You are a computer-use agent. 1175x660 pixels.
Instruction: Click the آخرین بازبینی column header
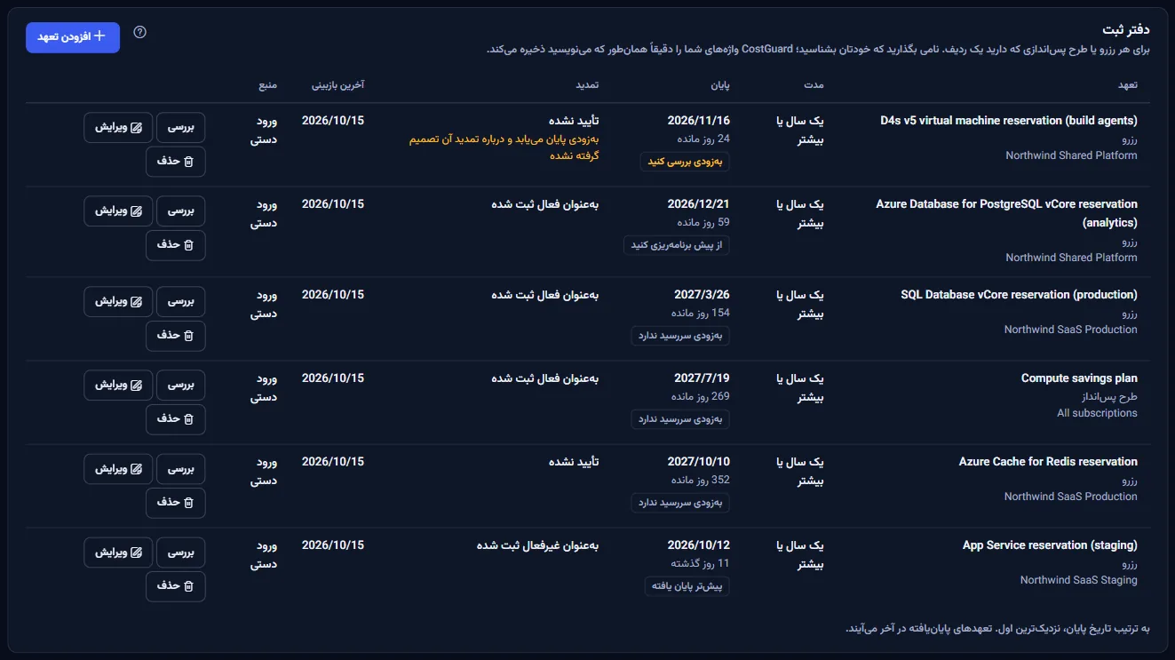point(337,85)
